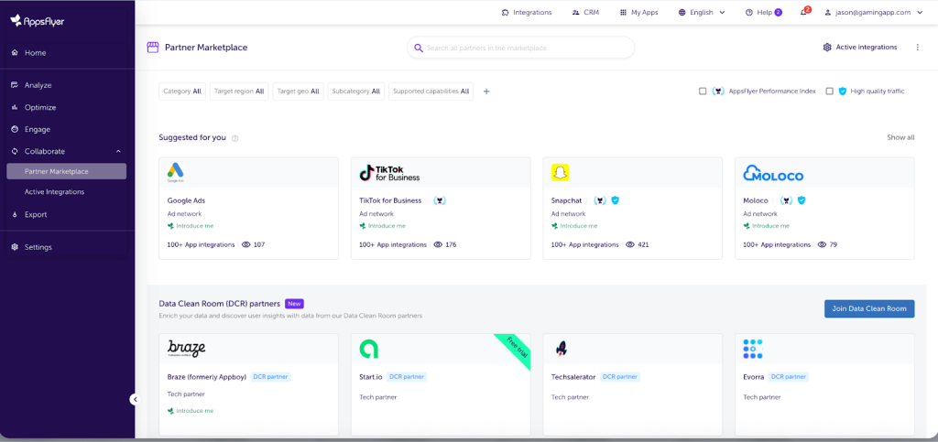This screenshot has width=938, height=442.
Task: Open the Analyze sidebar menu item
Action: pos(38,85)
